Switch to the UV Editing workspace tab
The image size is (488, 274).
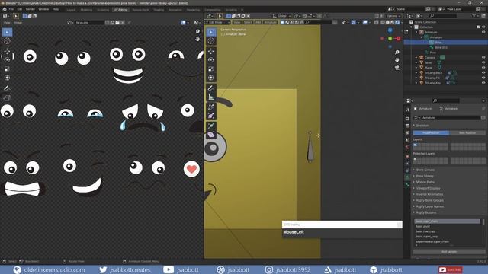tap(120, 10)
